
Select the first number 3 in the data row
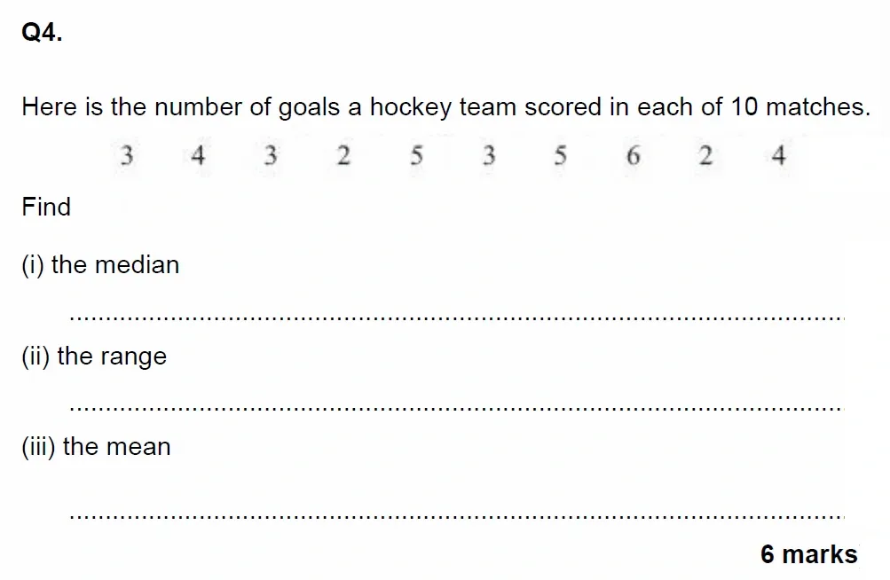click(127, 157)
